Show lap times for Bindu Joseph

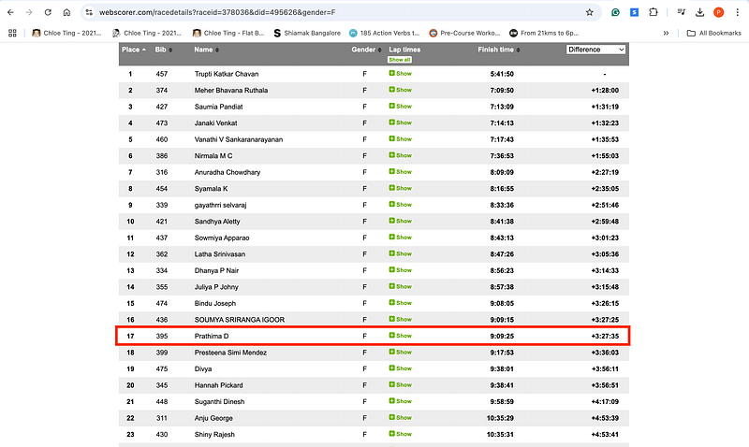[x=401, y=303]
